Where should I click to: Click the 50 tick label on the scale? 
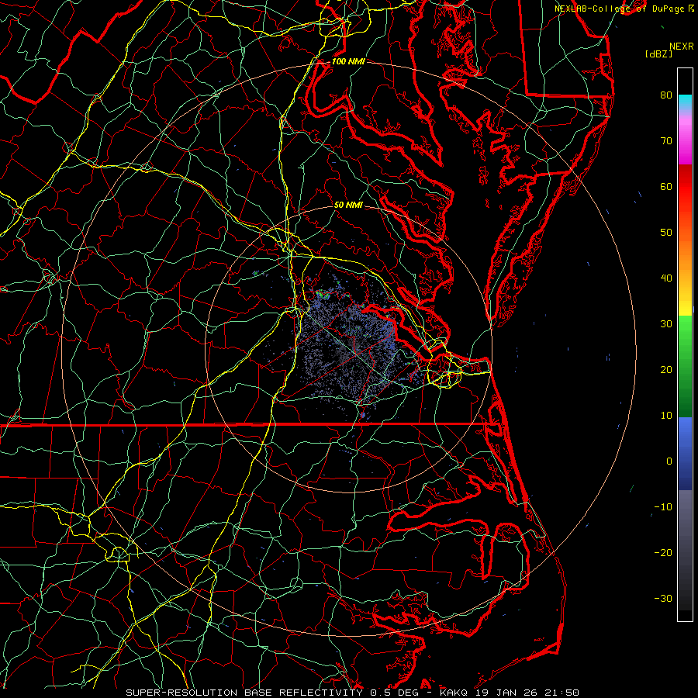(x=665, y=233)
